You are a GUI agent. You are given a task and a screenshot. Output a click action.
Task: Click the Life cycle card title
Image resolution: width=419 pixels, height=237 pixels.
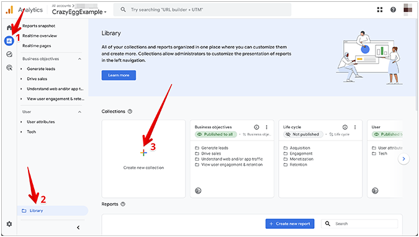pos(292,127)
